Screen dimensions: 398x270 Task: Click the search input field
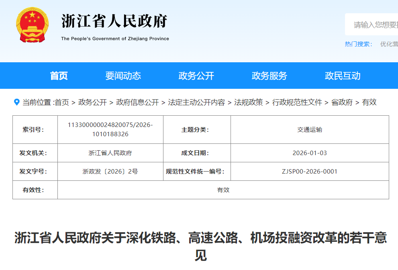[x=374, y=25]
